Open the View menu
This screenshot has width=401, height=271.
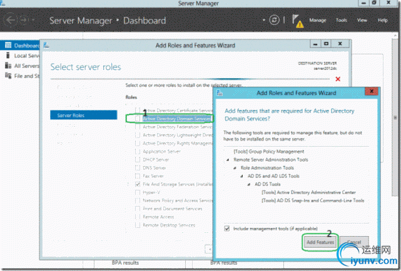click(362, 20)
